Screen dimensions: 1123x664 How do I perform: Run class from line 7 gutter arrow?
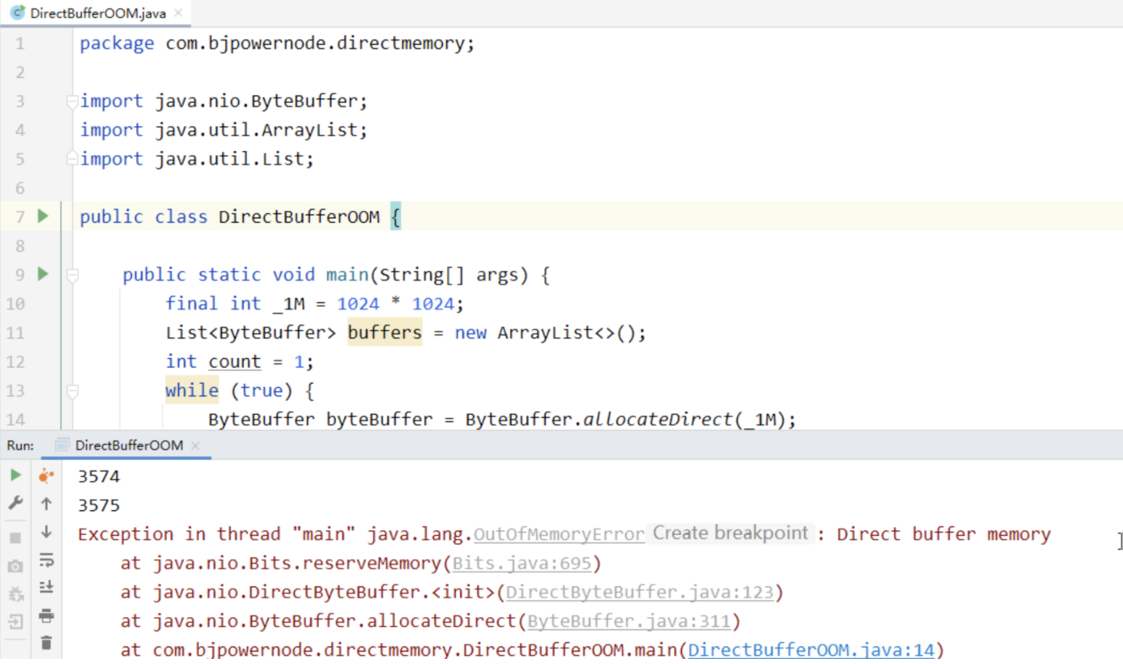click(43, 216)
